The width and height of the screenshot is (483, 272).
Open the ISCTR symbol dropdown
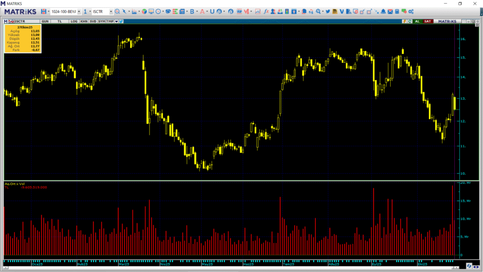tap(111, 11)
